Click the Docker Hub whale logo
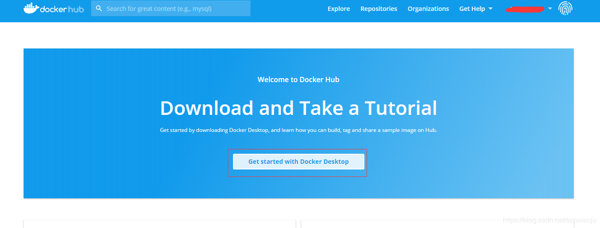 [x=53, y=8]
